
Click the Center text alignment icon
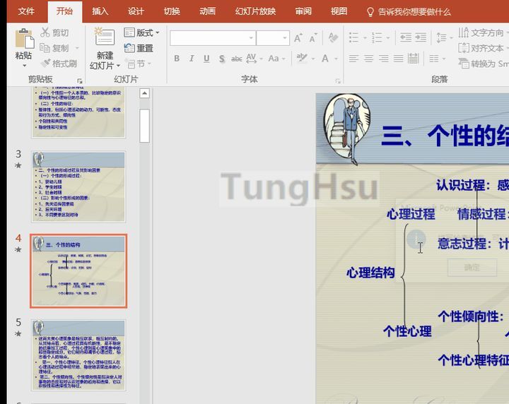tap(368, 59)
